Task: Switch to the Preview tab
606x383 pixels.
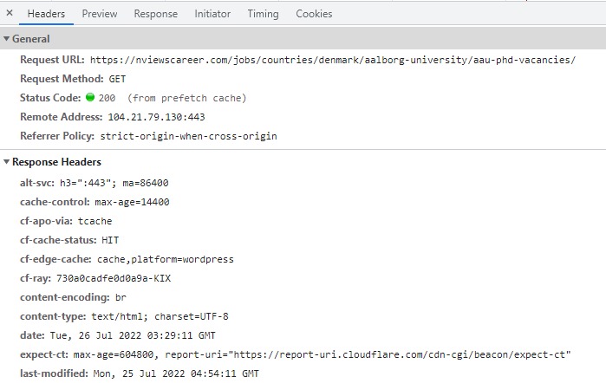Action: (x=100, y=14)
